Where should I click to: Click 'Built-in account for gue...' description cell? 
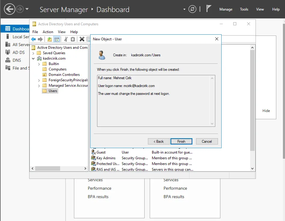point(172,152)
